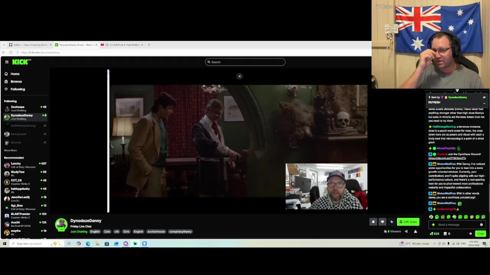Open the Zookeepa followed channel
The width and height of the screenshot is (490, 275).
[25, 108]
